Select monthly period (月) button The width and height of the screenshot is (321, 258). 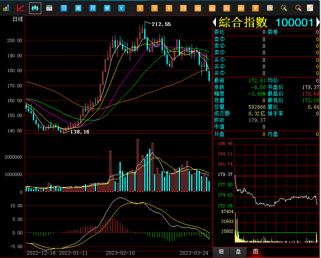click(x=93, y=8)
